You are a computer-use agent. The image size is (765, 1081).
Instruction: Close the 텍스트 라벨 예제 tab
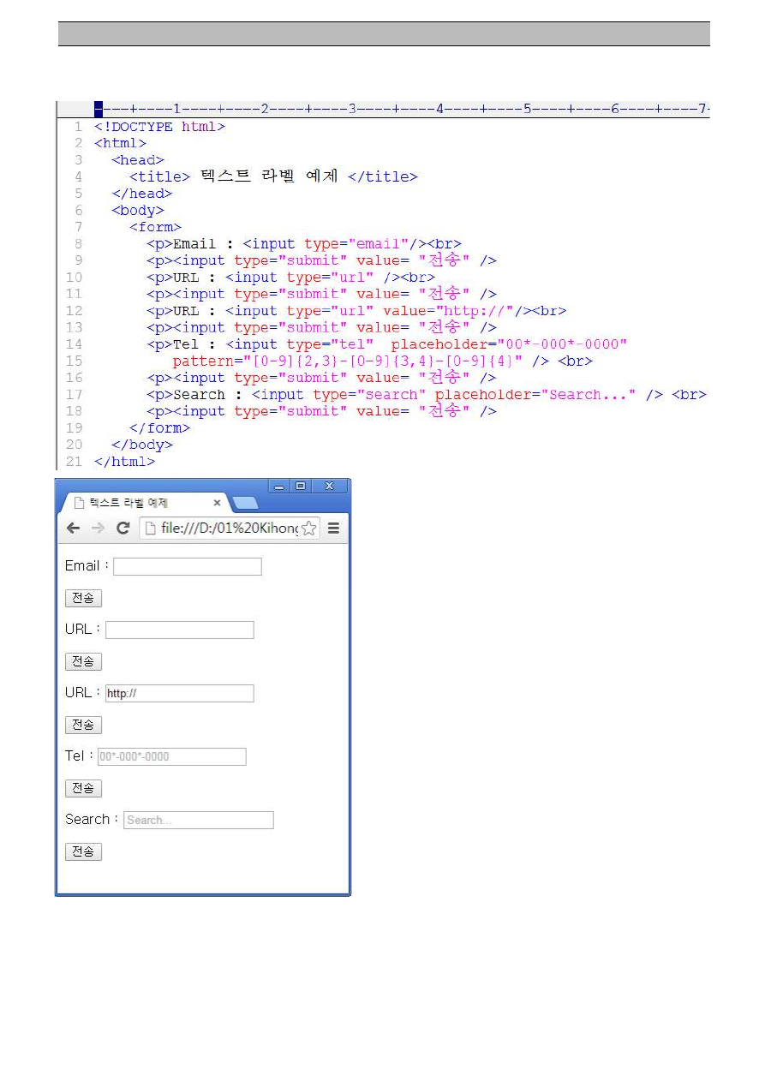pyautogui.click(x=217, y=503)
